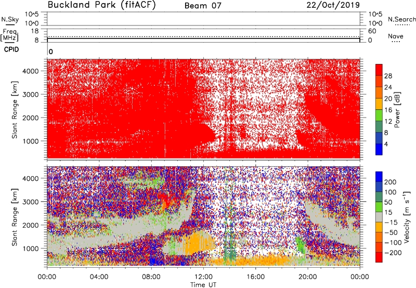Image resolution: width=416 pixels, height=288 pixels.
Task: Click the 60 tick on Nave axis
Action: [372, 31]
